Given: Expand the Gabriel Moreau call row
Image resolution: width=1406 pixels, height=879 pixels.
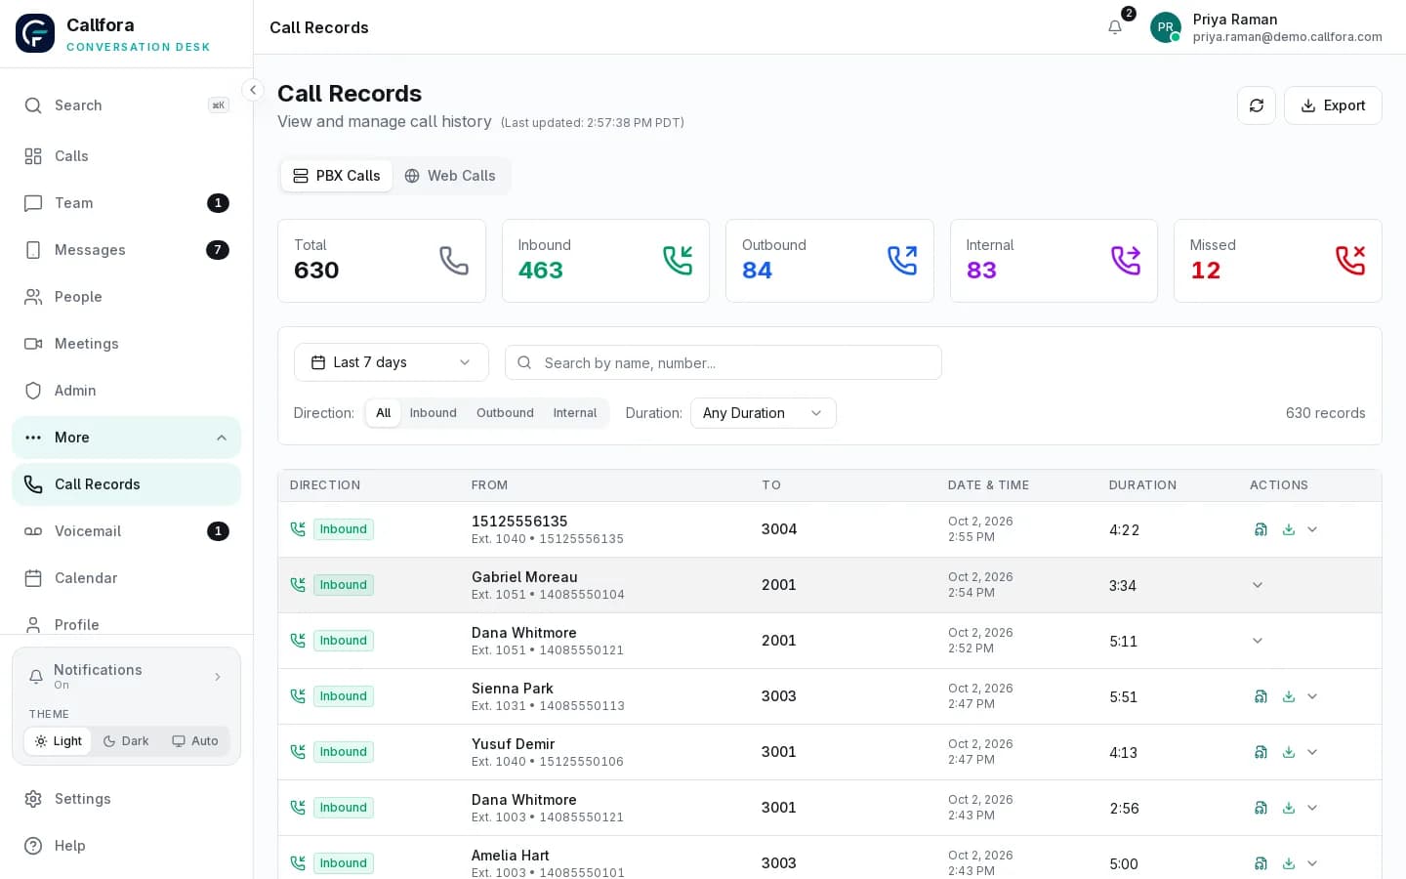Looking at the screenshot, I should (x=1258, y=585).
